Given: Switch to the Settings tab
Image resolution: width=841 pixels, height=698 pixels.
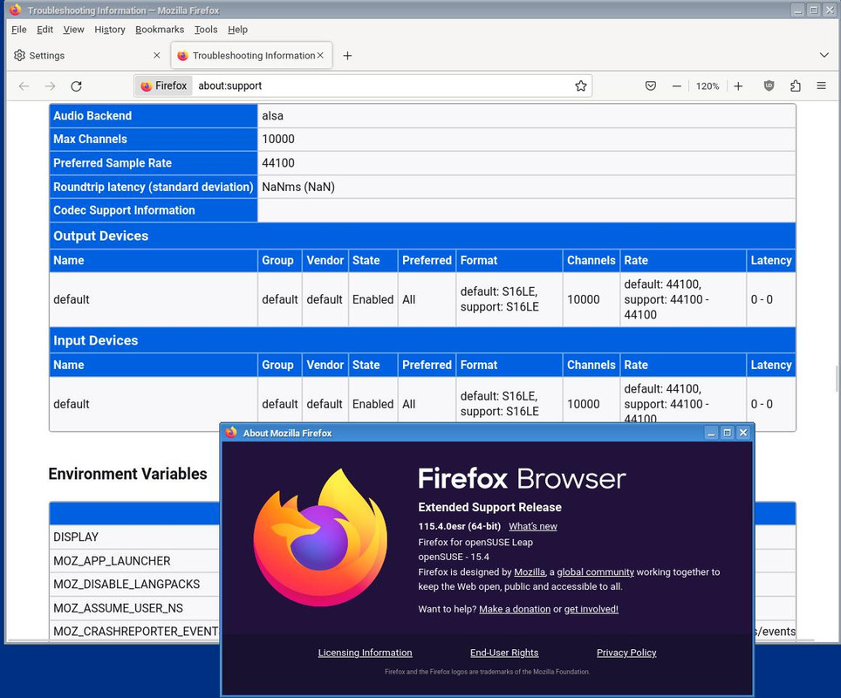Looking at the screenshot, I should (x=87, y=55).
